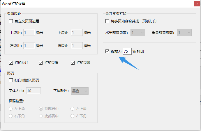
Task: Select 左上角 in the third radio column
Action: 73,109
